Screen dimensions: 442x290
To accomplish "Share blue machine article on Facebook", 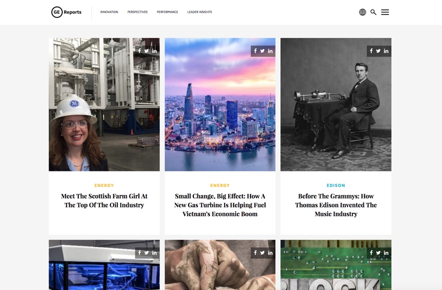I will point(140,253).
